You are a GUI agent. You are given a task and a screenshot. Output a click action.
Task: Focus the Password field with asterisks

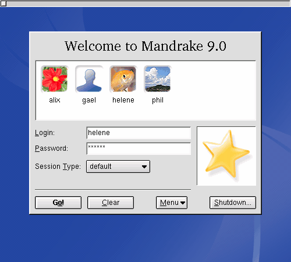(x=139, y=148)
